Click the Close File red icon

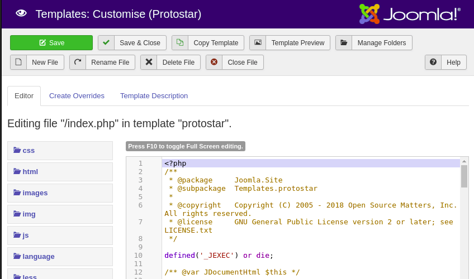pos(214,62)
